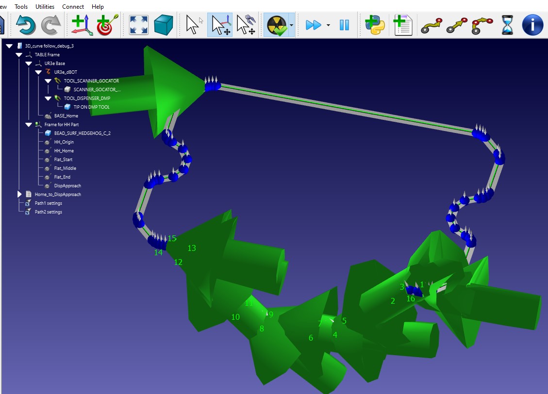Image resolution: width=548 pixels, height=394 pixels.
Task: Select BEAD_SURF_HEDGEHOG_C_2 object in tree
Action: point(82,133)
